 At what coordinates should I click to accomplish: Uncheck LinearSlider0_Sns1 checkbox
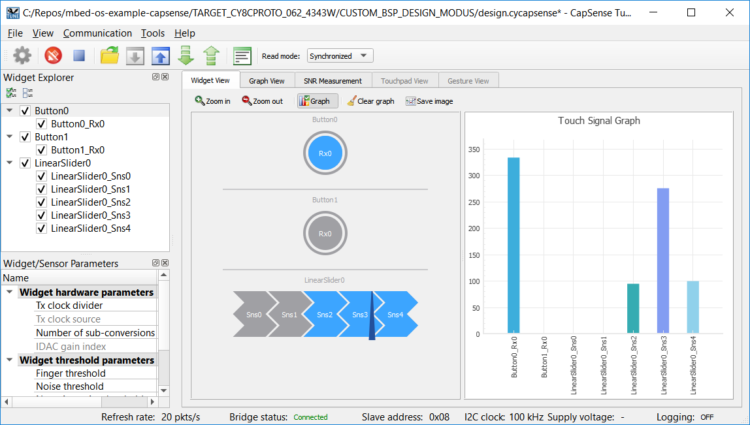(42, 189)
